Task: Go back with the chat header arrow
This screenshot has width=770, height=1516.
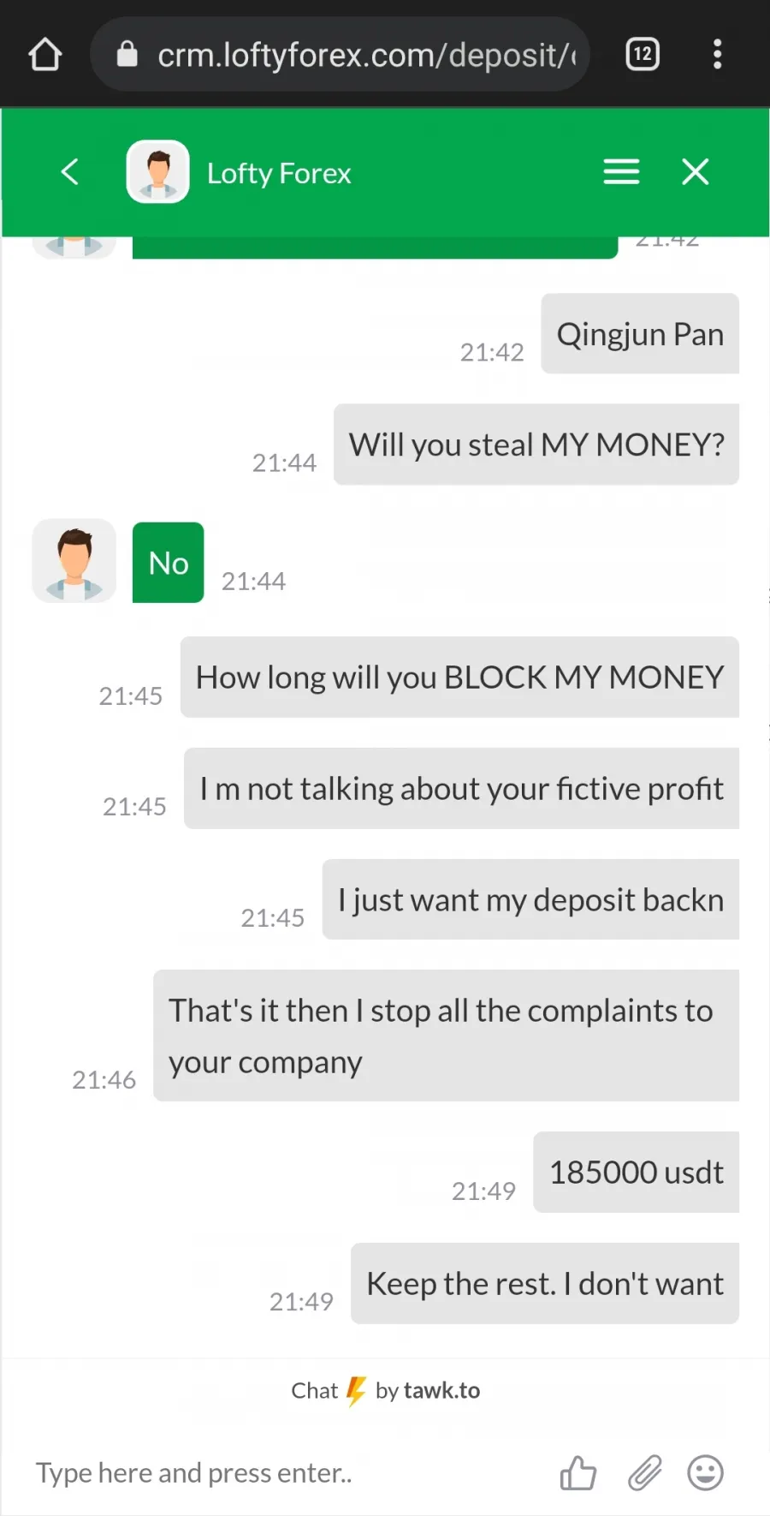Action: pos(70,172)
